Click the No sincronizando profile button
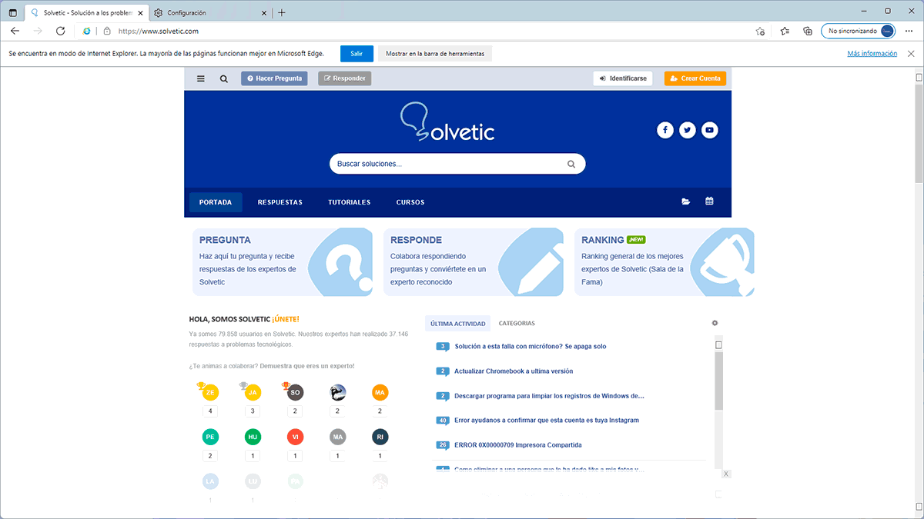 [859, 31]
